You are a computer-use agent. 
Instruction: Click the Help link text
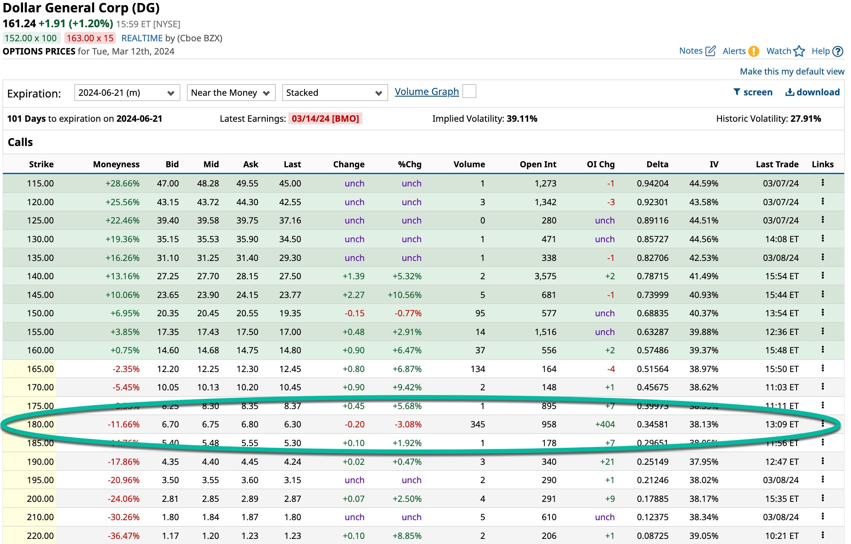click(x=821, y=51)
